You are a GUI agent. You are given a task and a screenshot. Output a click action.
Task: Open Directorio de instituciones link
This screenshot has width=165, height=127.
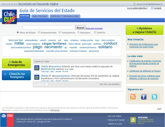(x=143, y=46)
